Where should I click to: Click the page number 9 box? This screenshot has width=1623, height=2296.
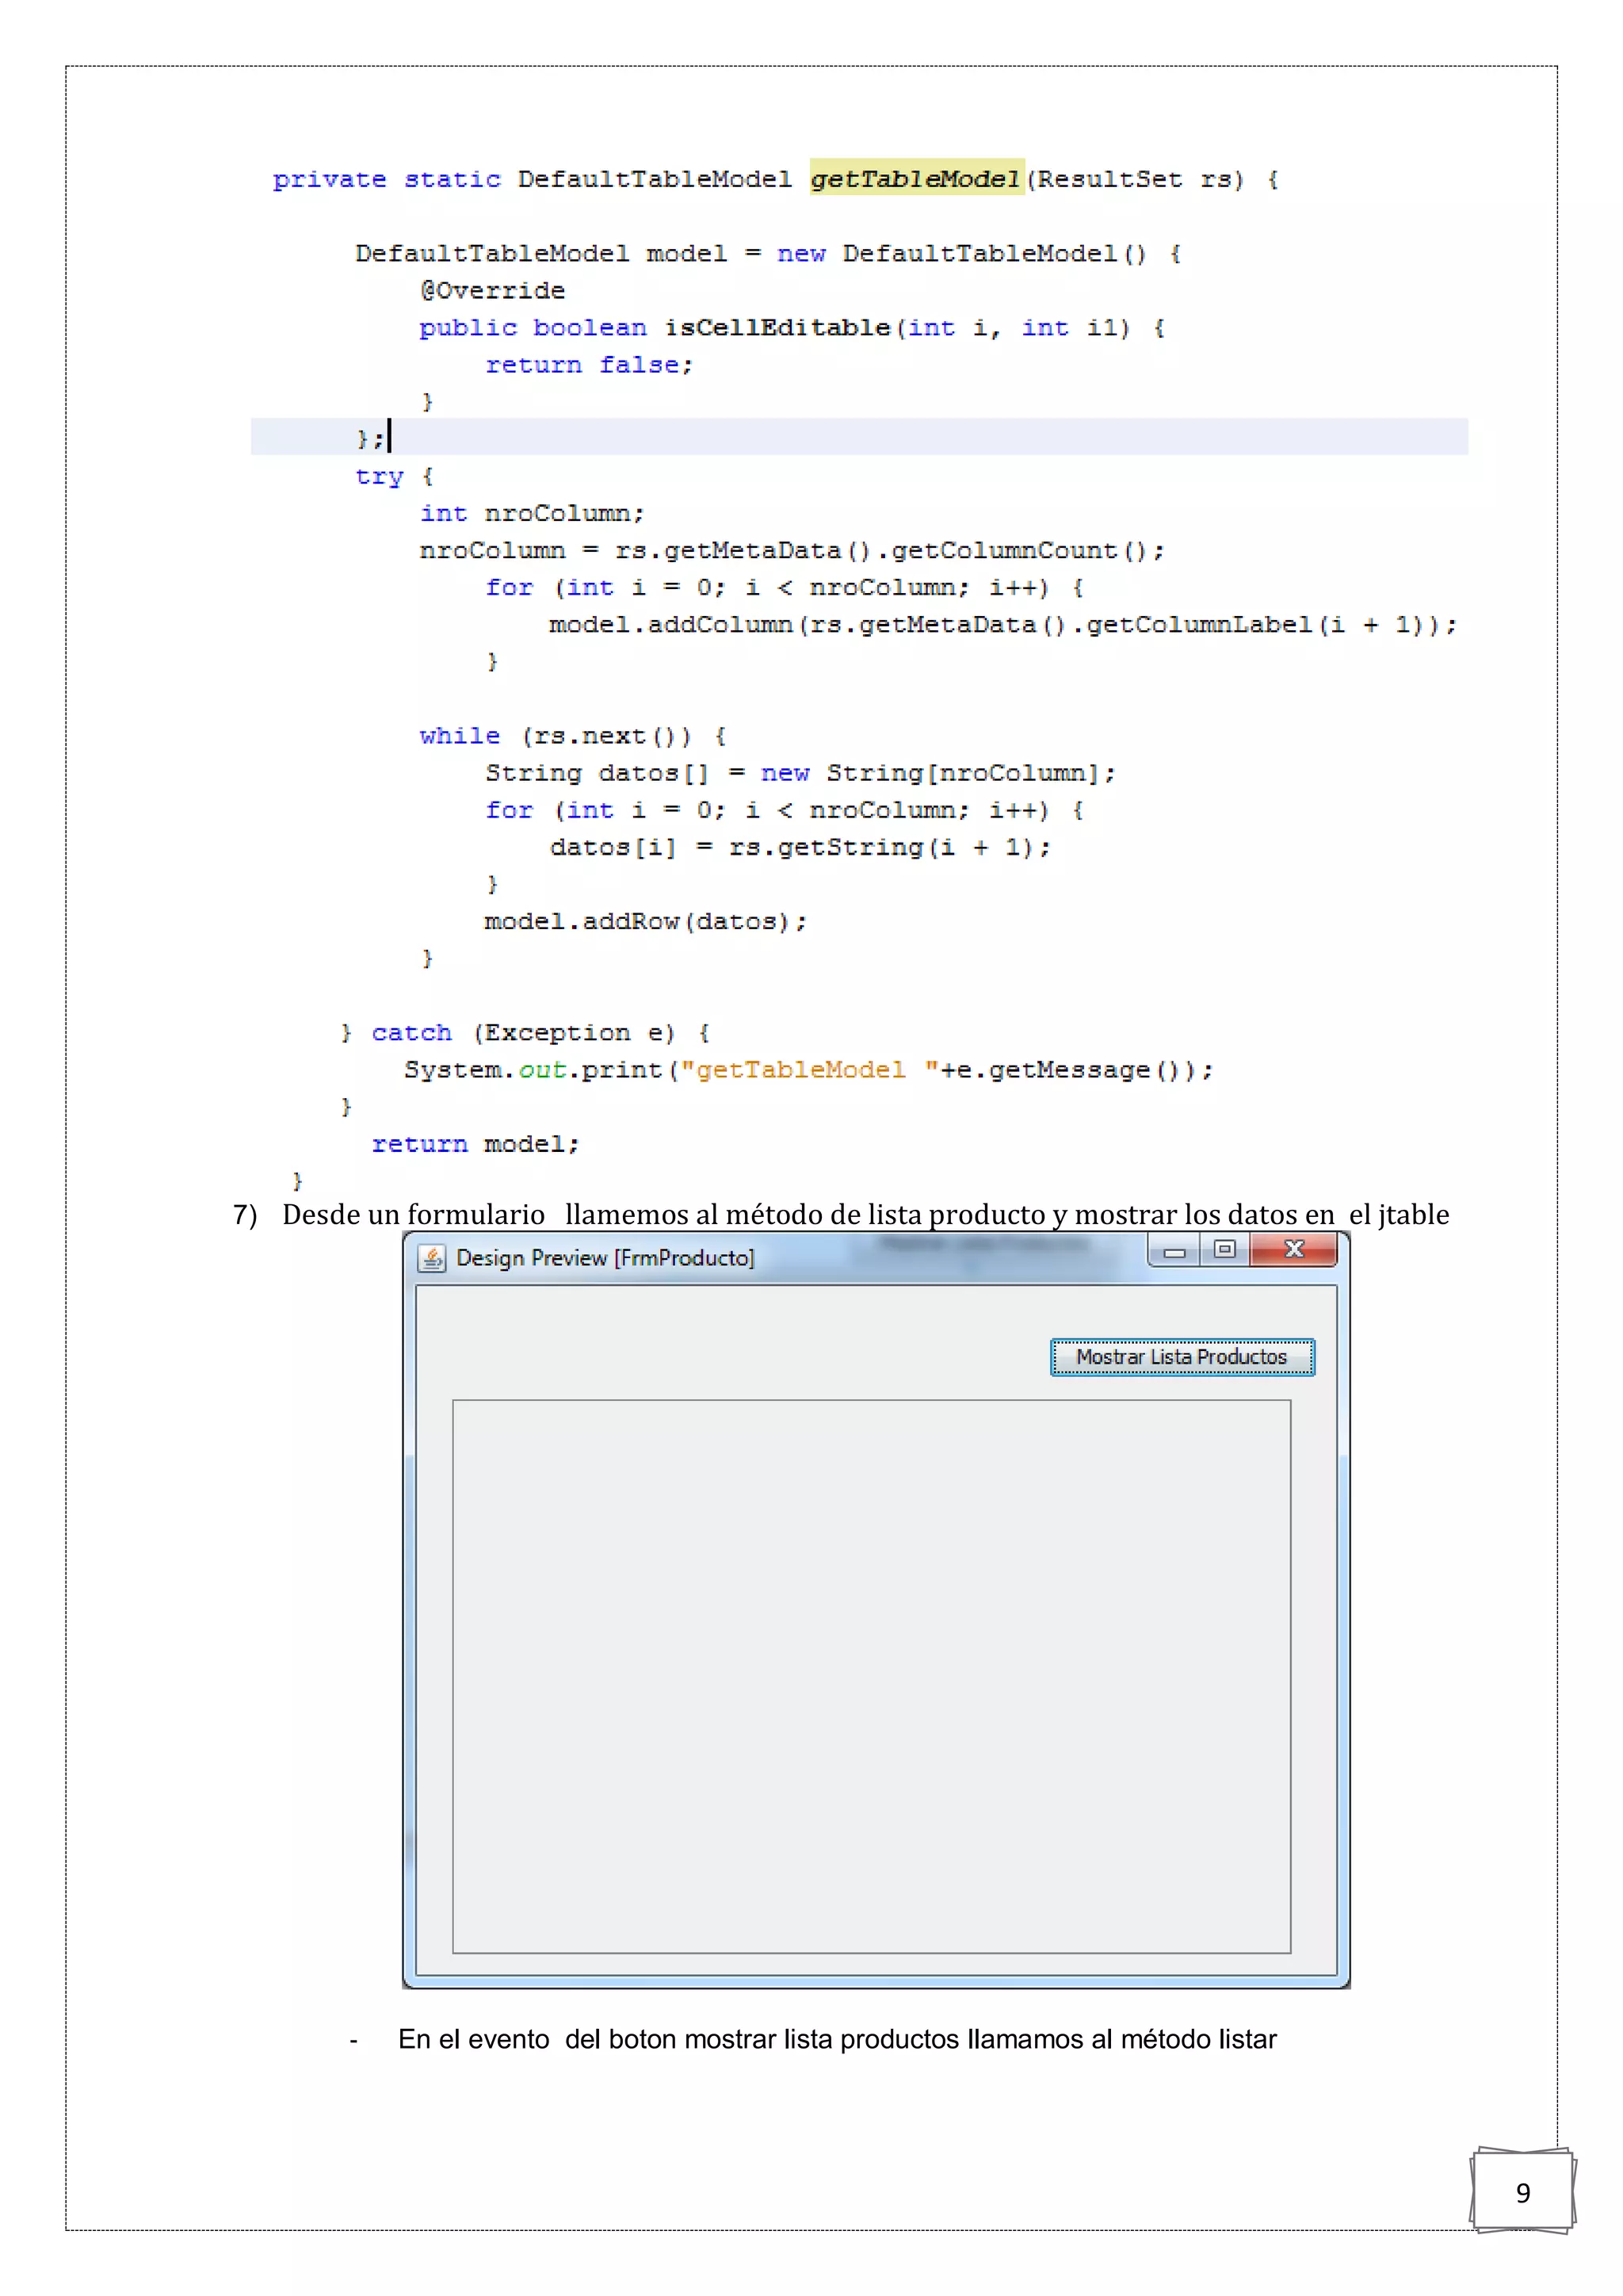pyautogui.click(x=1522, y=2192)
